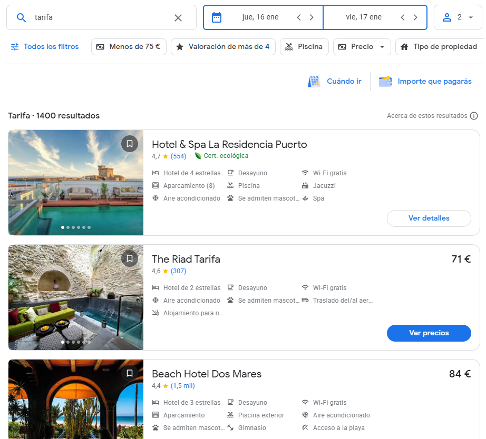Click the Todos los filtros sliders icon
Viewport: 486px width, 439px height.
point(15,47)
